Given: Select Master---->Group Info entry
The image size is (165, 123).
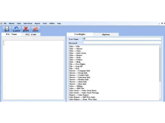Looking at the screenshot, I should click(78, 73).
